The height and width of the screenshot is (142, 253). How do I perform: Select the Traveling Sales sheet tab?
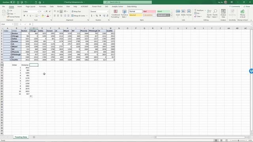point(21,137)
